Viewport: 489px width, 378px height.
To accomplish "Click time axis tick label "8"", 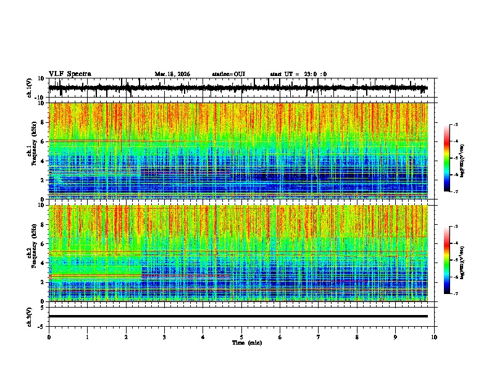I will (357, 337).
